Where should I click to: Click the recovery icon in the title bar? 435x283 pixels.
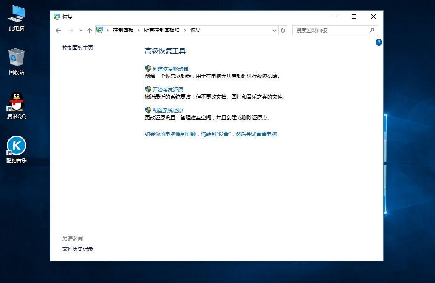tap(56, 17)
